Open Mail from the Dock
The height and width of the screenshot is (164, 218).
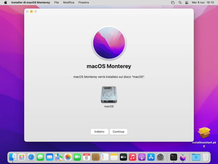pyautogui.click(x=50, y=157)
